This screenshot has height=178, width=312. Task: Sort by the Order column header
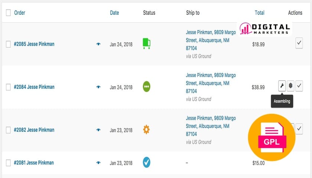point(19,13)
